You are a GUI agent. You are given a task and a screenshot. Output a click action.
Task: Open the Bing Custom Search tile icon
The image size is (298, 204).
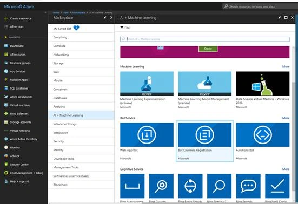pos(161,186)
